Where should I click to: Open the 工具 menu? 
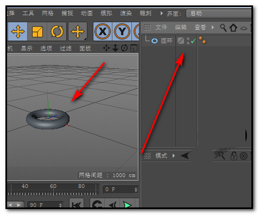click(x=28, y=13)
